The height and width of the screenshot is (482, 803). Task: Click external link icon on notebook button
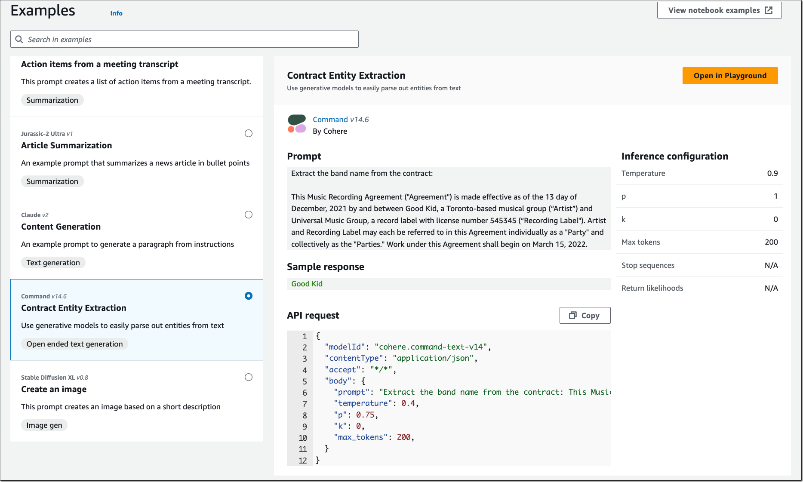click(x=769, y=10)
